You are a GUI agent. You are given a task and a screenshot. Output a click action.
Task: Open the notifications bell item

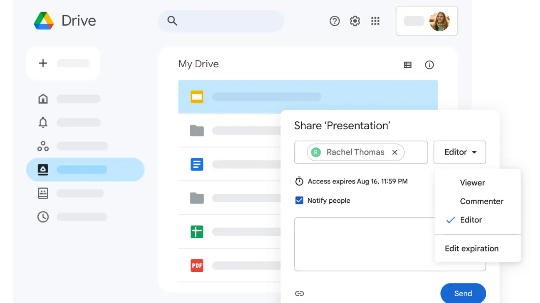43,122
